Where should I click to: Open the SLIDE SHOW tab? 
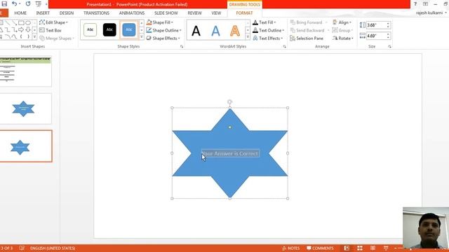click(x=166, y=13)
